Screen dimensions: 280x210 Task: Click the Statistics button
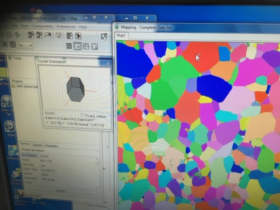61,191
